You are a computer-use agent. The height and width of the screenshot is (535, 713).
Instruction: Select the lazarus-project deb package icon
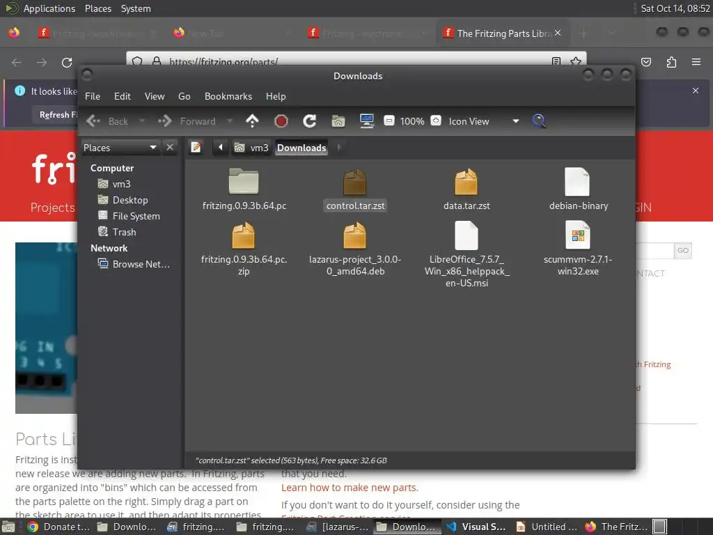(x=354, y=235)
